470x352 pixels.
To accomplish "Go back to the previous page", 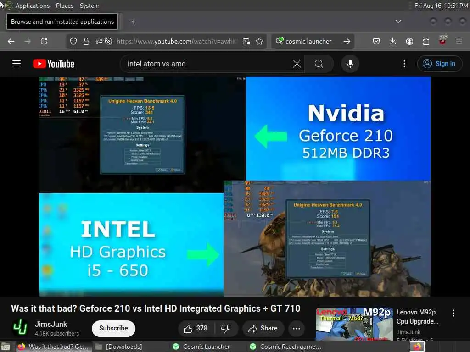I will coord(11,41).
